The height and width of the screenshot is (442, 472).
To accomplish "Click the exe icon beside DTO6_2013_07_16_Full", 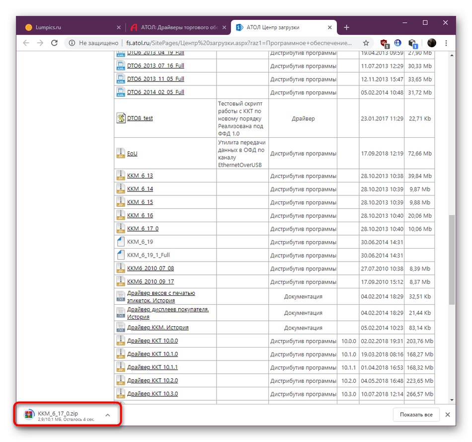I will coord(121,66).
